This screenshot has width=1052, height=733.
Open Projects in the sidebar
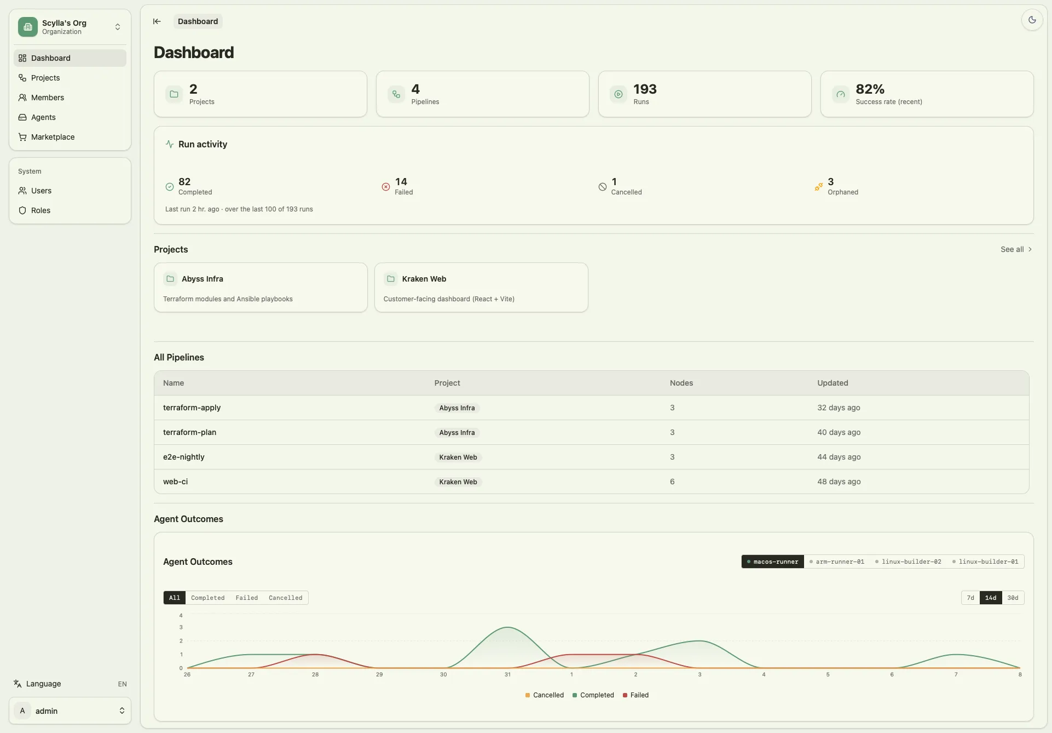(70, 78)
